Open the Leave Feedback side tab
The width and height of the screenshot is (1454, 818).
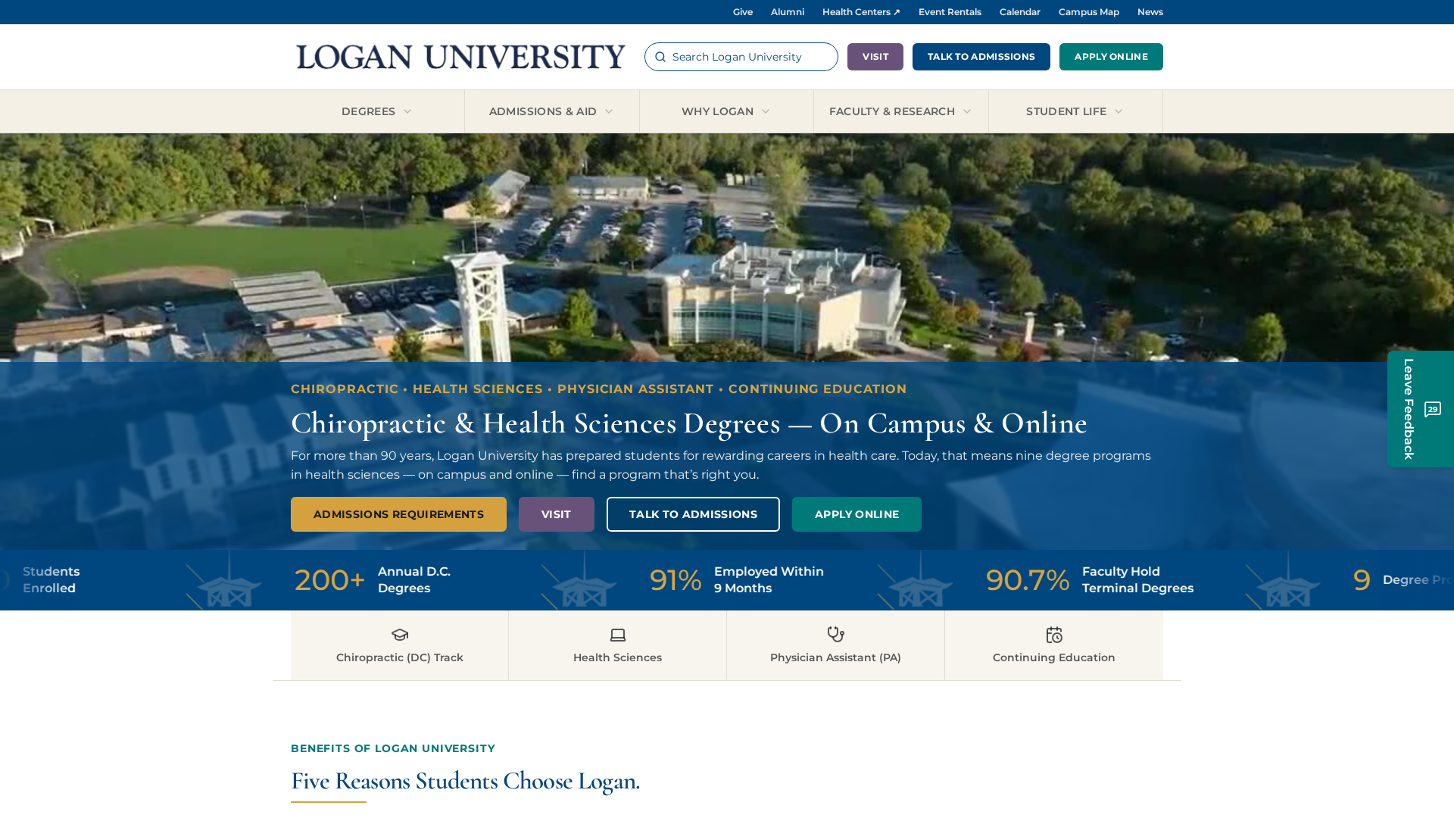point(1420,409)
